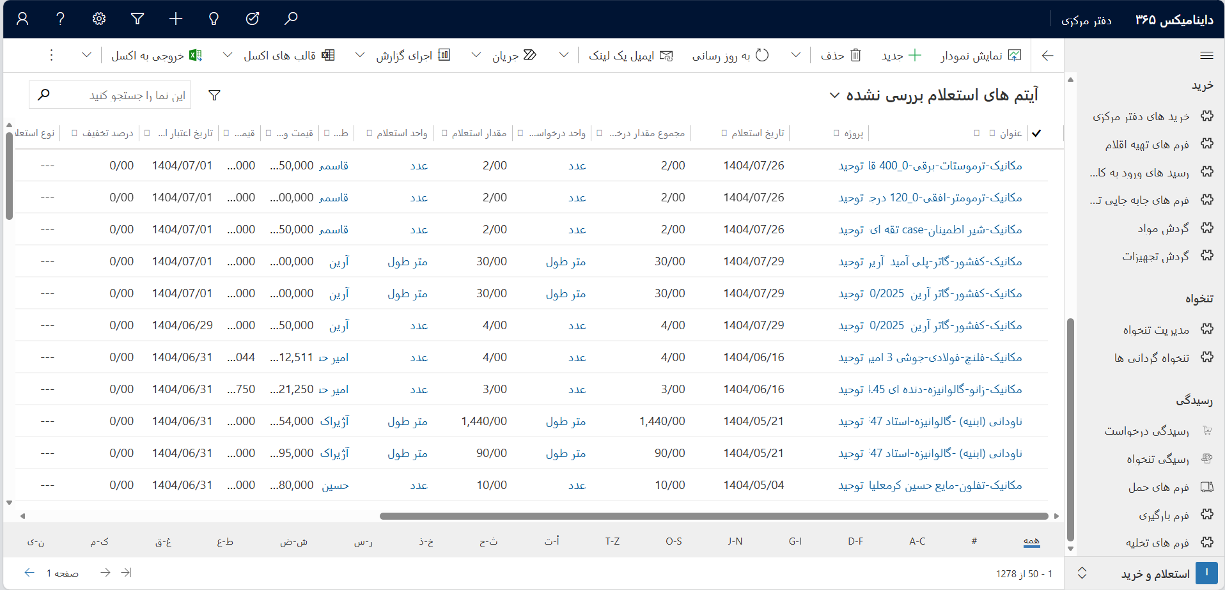The height and width of the screenshot is (590, 1225).
Task: Open the grid filter funnel icon
Action: point(215,95)
